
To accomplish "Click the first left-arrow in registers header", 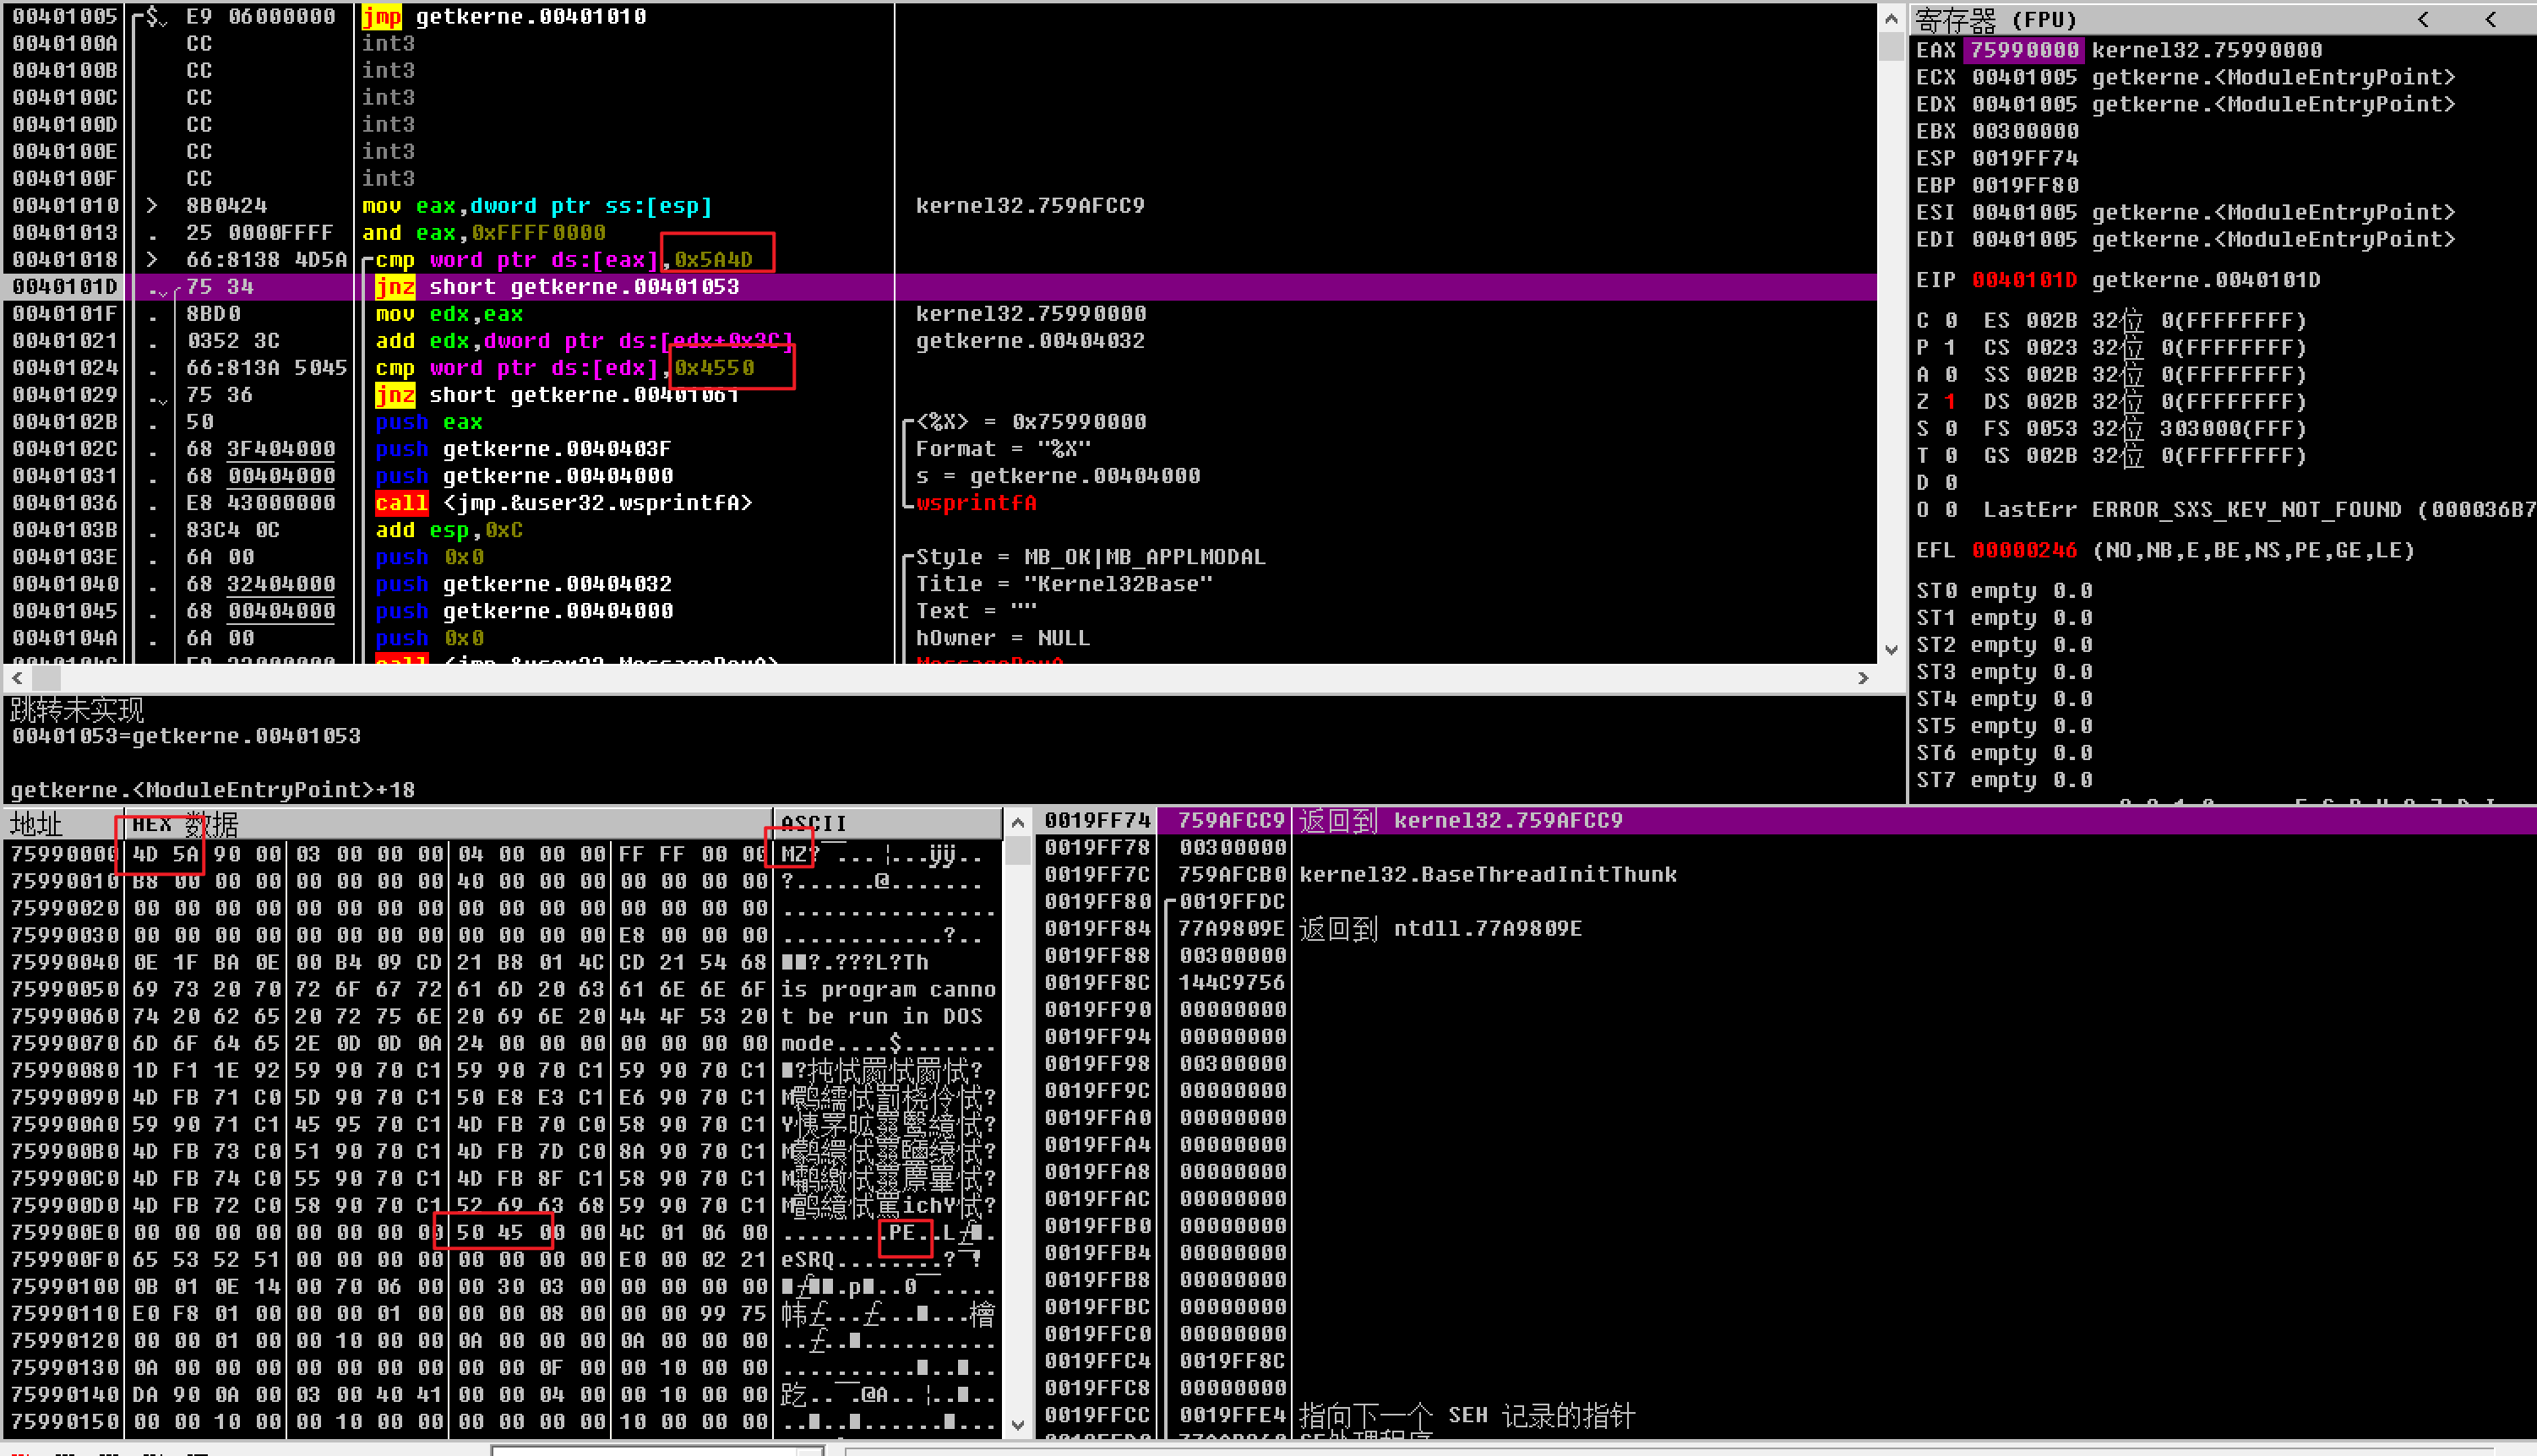I will pyautogui.click(x=2423, y=19).
